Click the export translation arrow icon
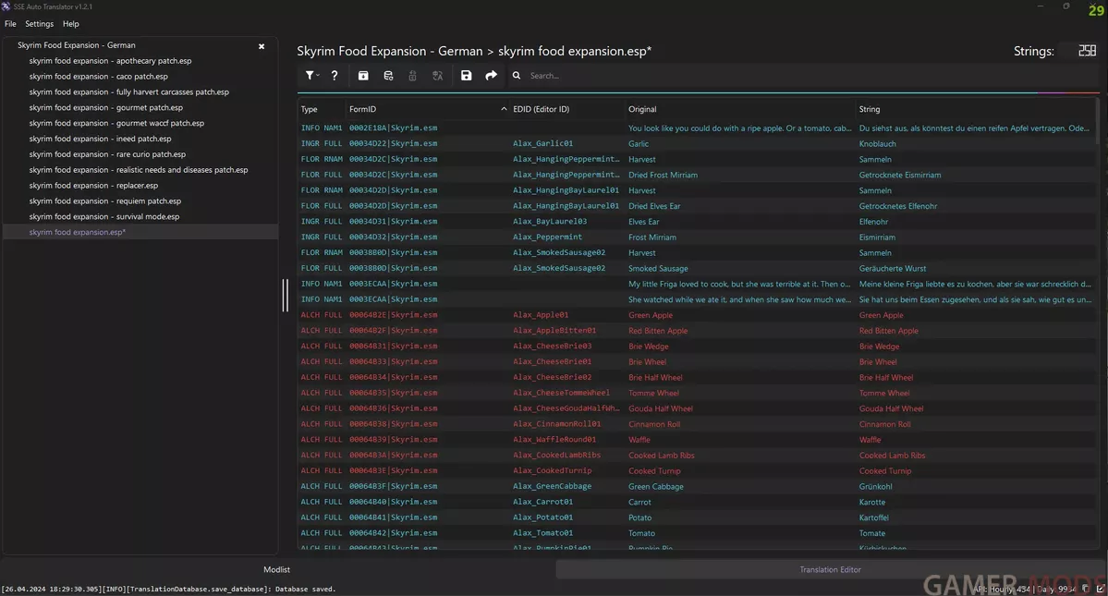 (491, 76)
